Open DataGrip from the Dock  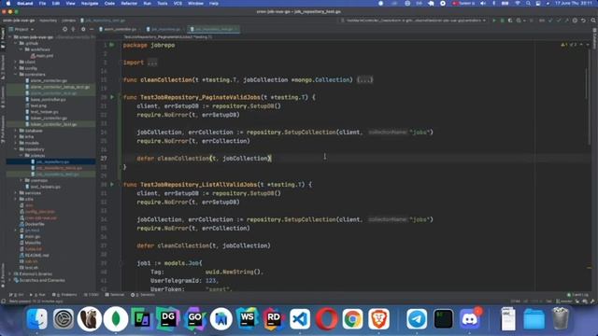[168, 318]
